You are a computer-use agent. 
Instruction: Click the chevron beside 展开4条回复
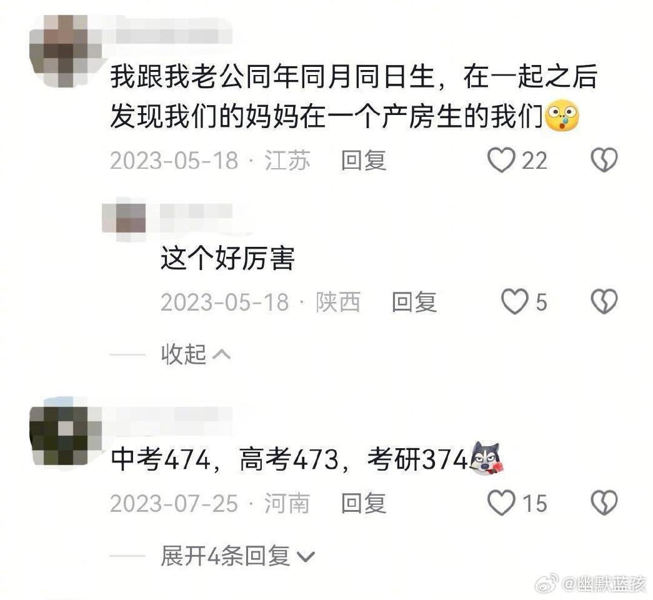[306, 557]
